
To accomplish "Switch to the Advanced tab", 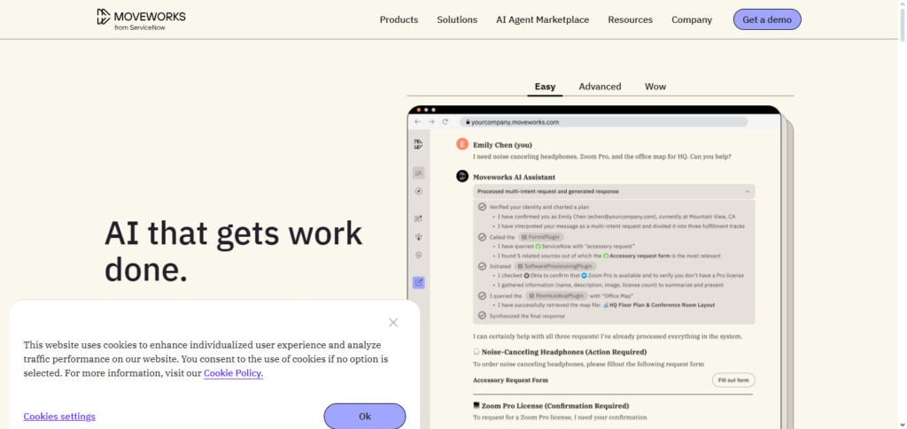I will pos(600,87).
